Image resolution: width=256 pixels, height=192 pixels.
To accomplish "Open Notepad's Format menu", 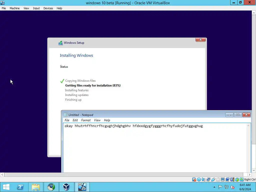I will pos(86,120).
